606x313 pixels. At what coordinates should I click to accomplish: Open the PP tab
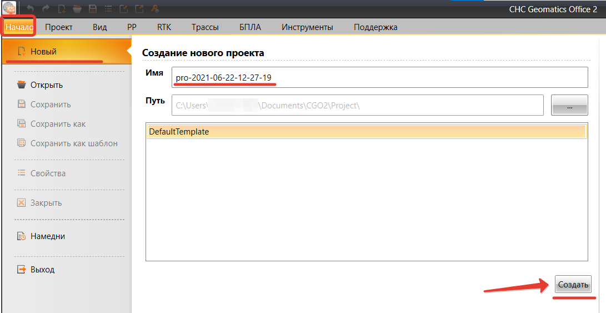[x=132, y=27]
